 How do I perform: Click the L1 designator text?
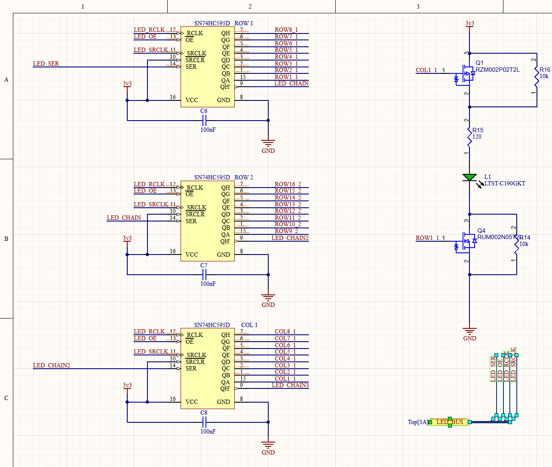[488, 177]
